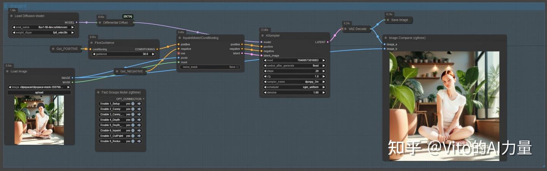Click the OPT_CONNECTION output port

coord(144,99)
